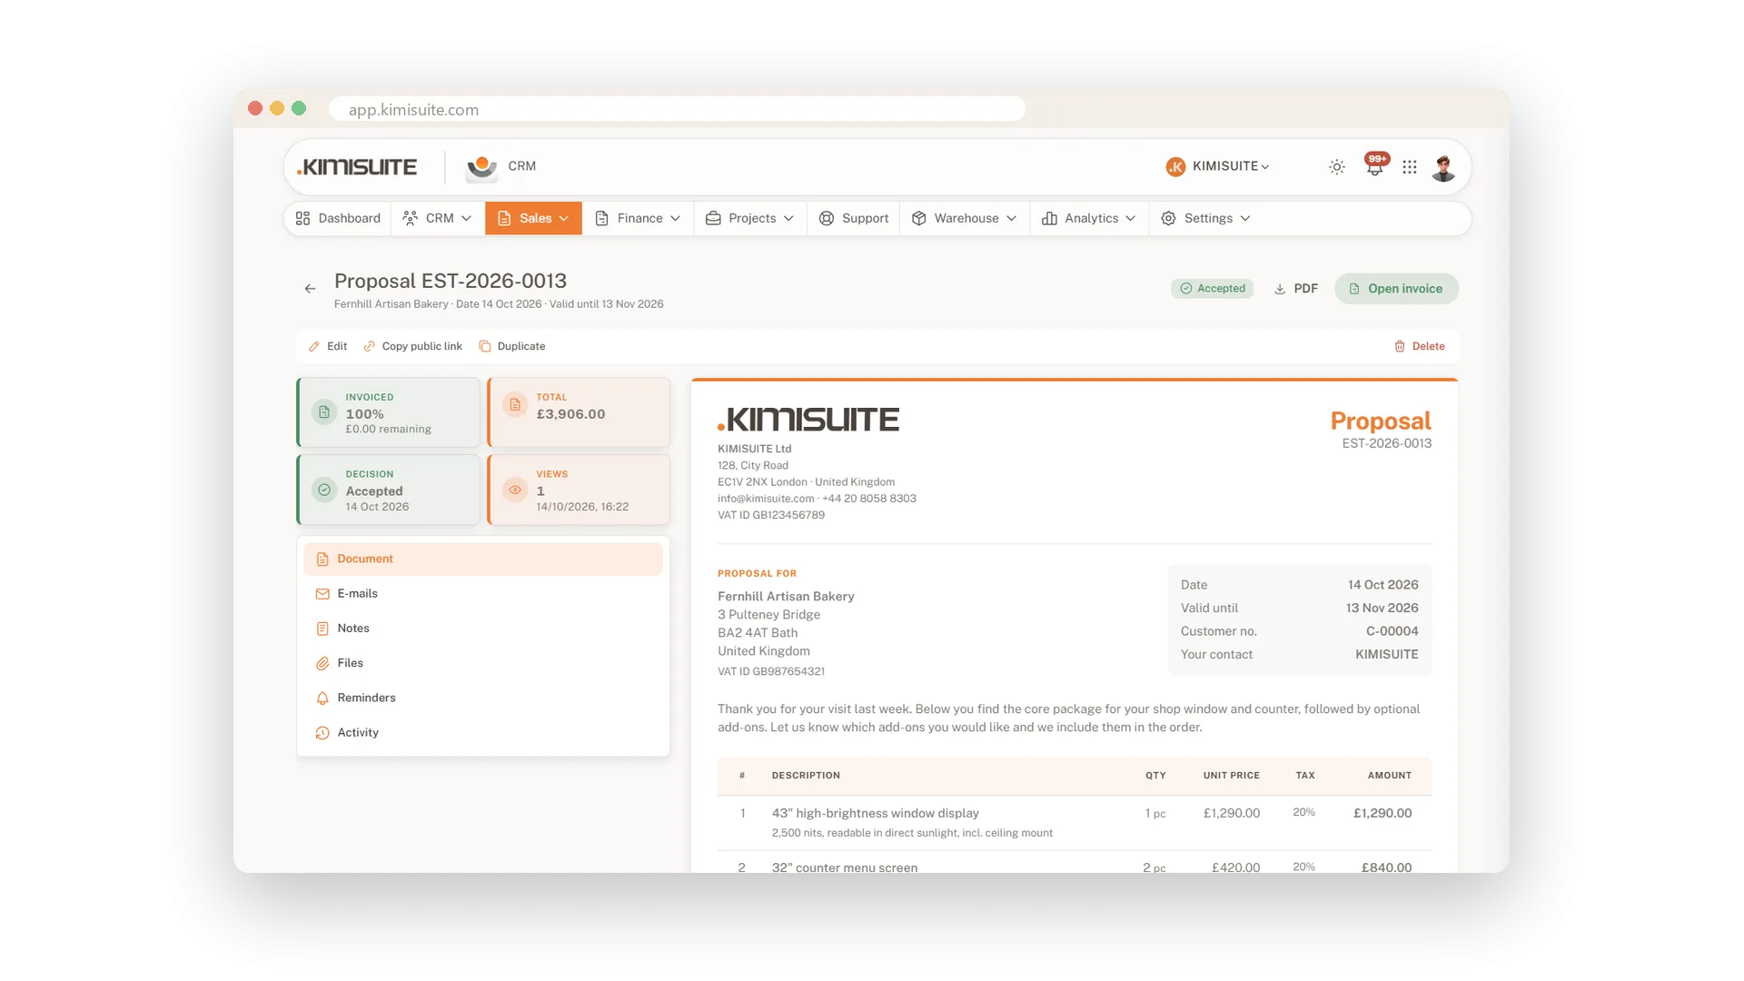Open the apps grid launcher icon
Screen dimensions: 1744x981
1409,167
